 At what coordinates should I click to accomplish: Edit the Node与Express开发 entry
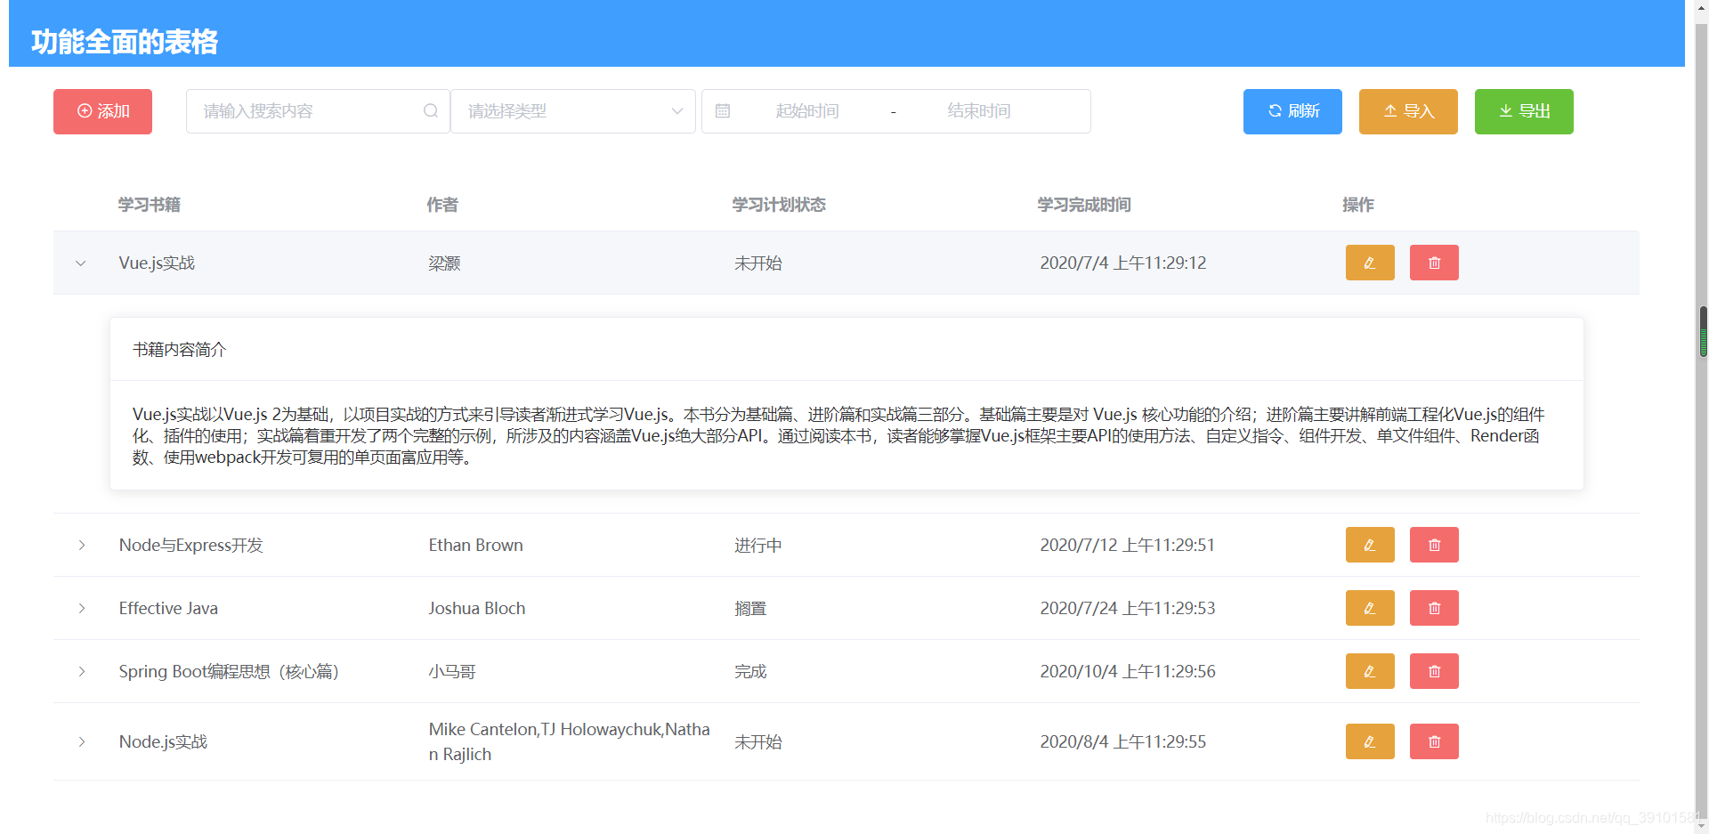[1370, 545]
